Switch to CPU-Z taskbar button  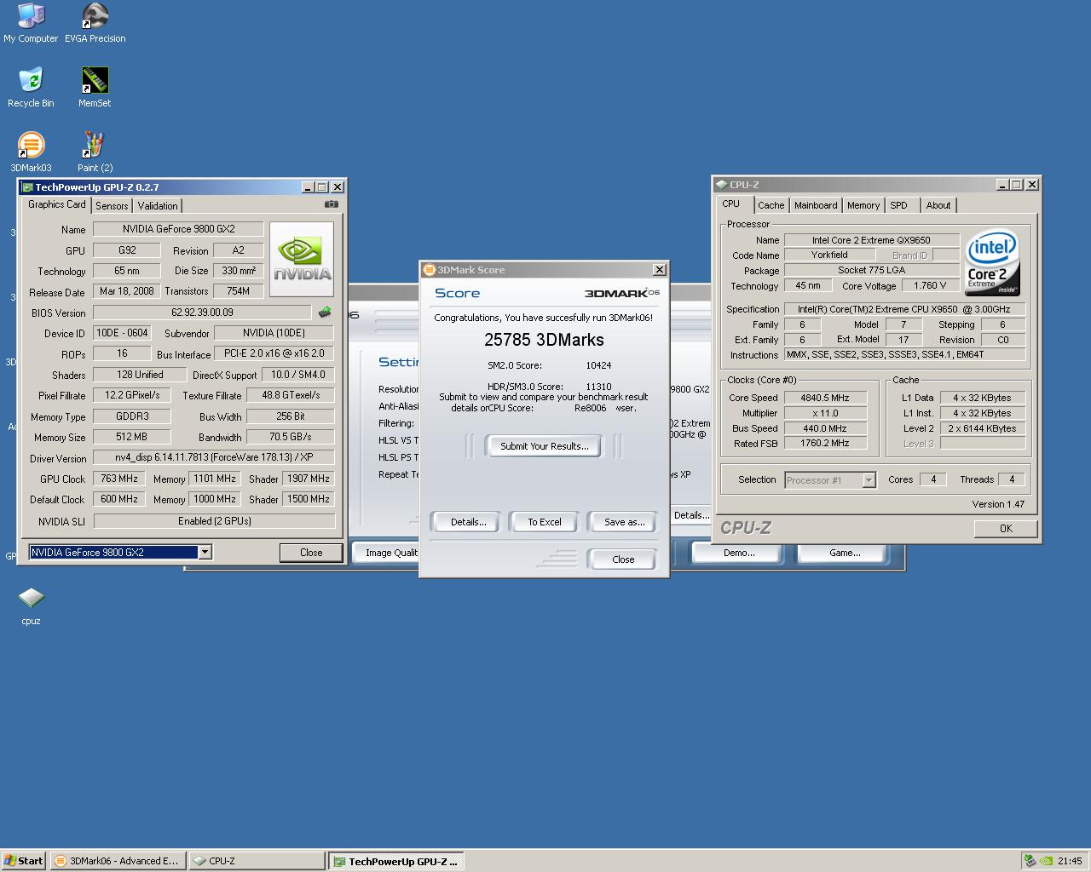click(257, 861)
